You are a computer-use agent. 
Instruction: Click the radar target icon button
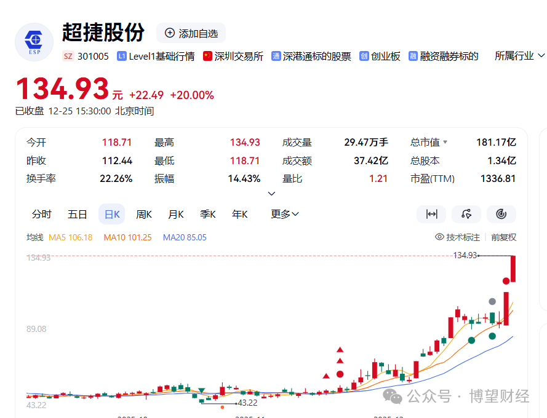501,214
